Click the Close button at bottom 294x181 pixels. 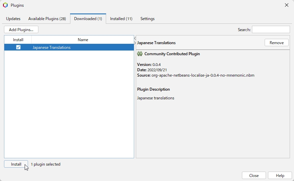pyautogui.click(x=254, y=176)
